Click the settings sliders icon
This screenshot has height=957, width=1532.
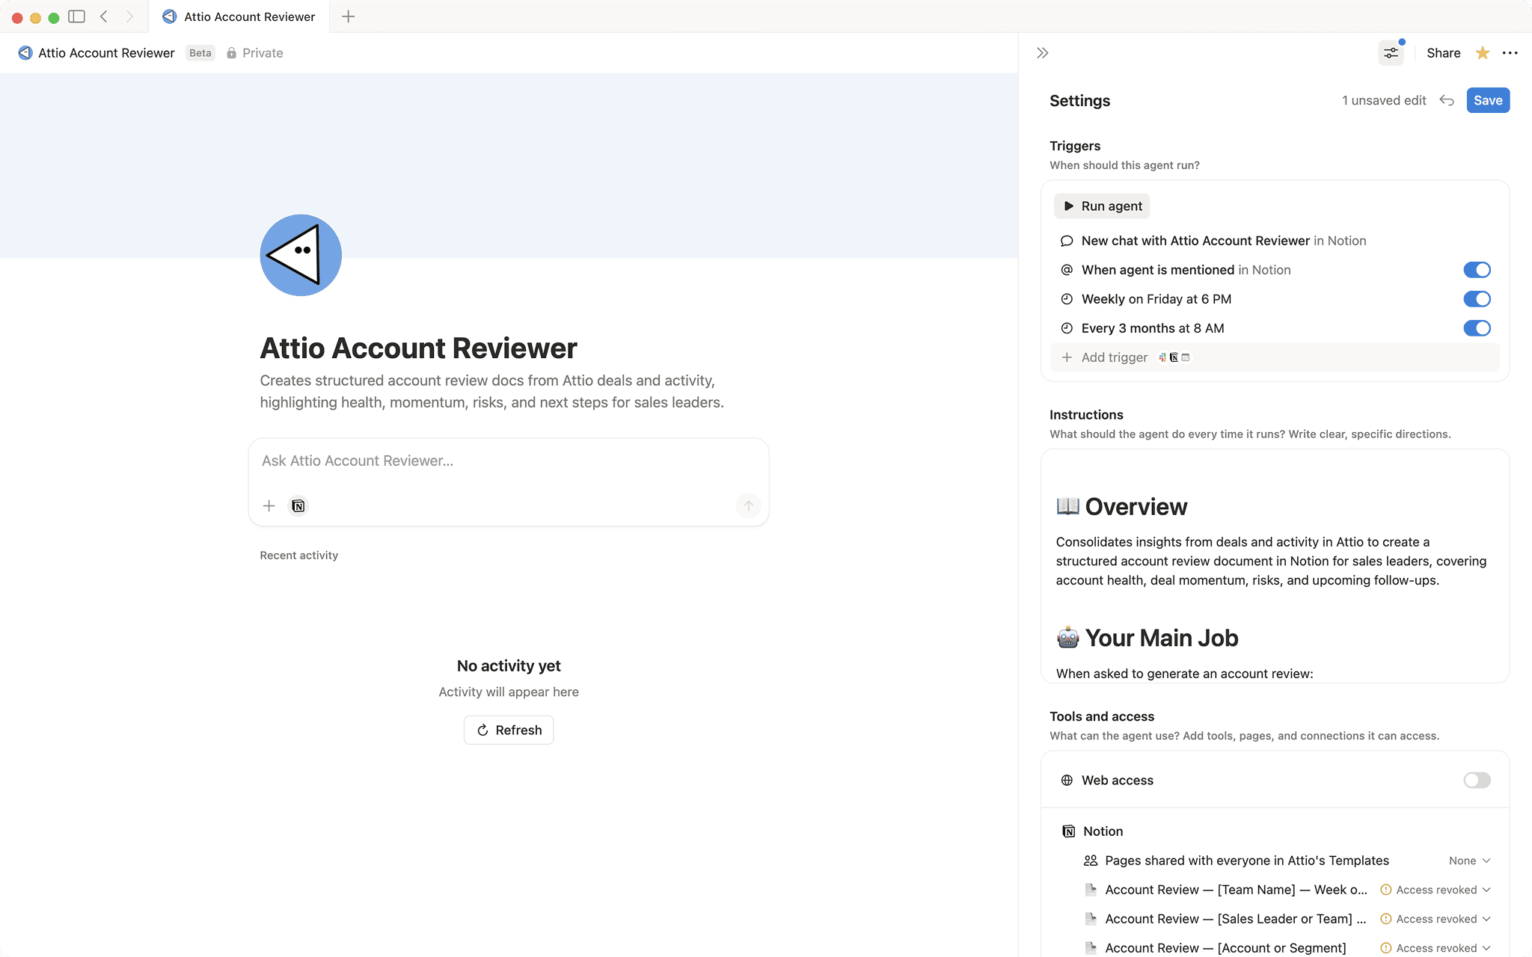pyautogui.click(x=1391, y=53)
